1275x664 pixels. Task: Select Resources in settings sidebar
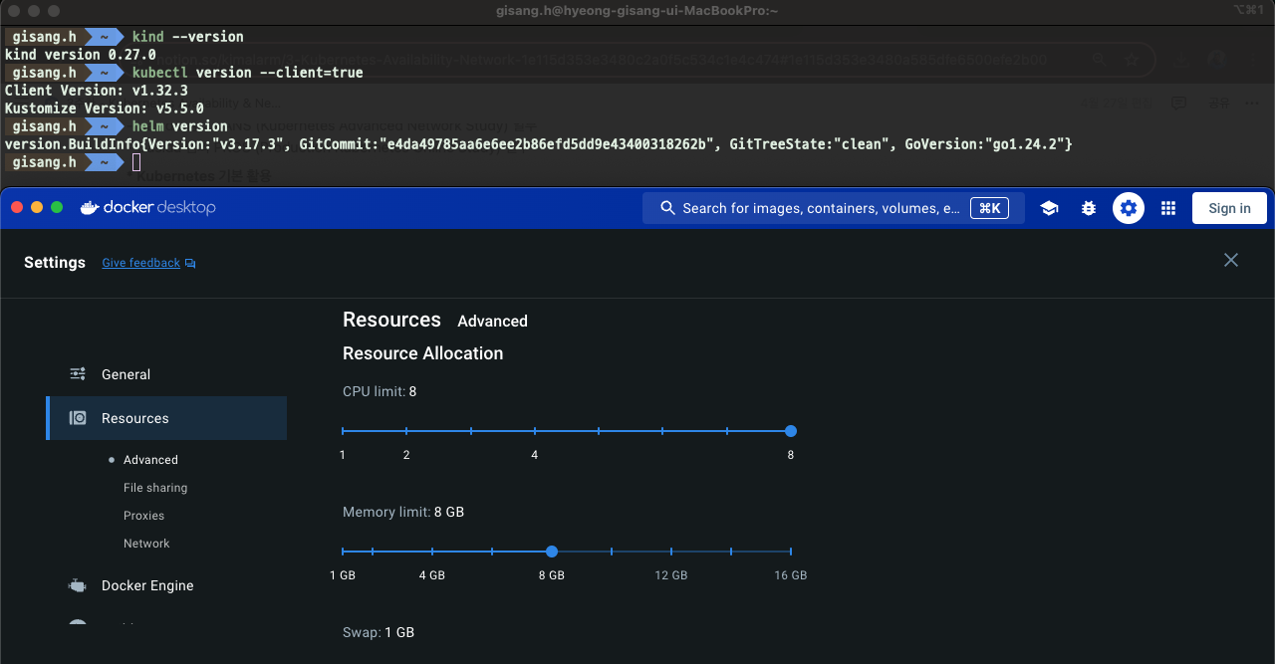[166, 418]
